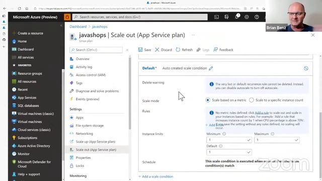The width and height of the screenshot is (322, 181).
Task: Click the disabled delete icon for Default condition
Action: [306, 68]
